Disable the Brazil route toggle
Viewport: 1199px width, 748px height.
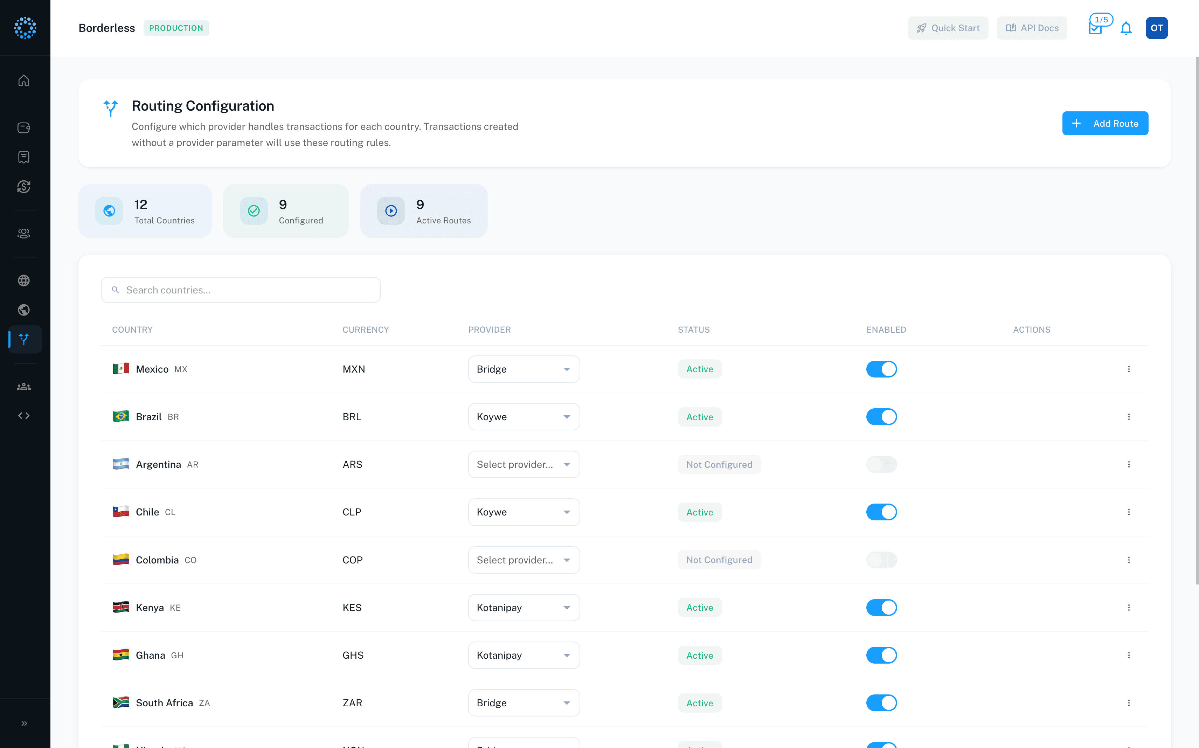pyautogui.click(x=881, y=416)
